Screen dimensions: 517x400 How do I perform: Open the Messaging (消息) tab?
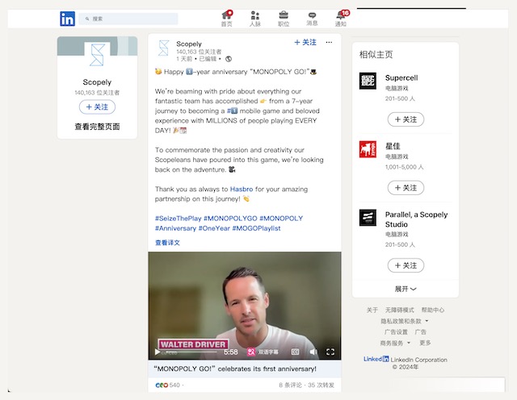coord(312,19)
